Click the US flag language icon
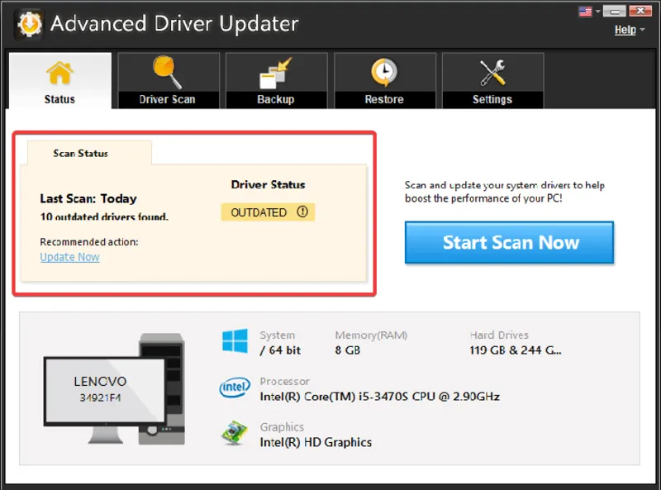 [585, 12]
